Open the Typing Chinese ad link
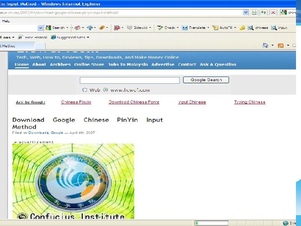This screenshot has width=301, height=226. point(250,102)
